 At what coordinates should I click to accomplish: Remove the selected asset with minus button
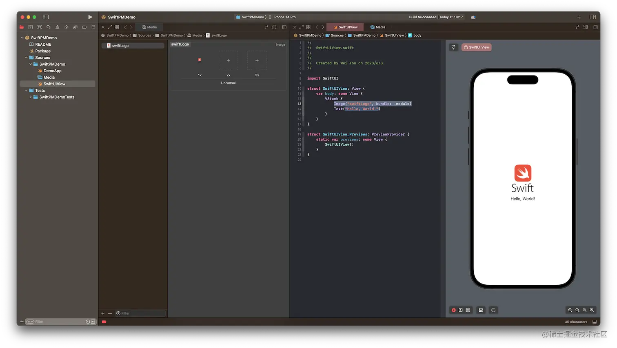click(x=110, y=313)
